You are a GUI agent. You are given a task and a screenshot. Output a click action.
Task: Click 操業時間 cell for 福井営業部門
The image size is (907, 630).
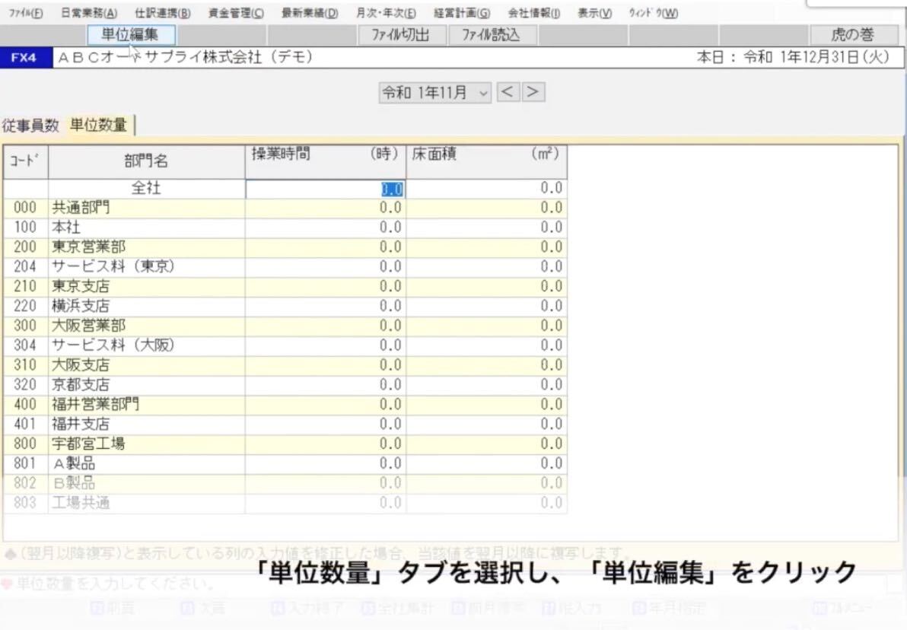point(326,405)
